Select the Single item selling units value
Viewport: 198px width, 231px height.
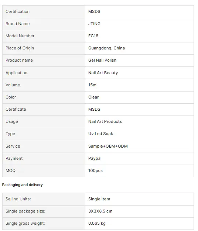(x=99, y=199)
